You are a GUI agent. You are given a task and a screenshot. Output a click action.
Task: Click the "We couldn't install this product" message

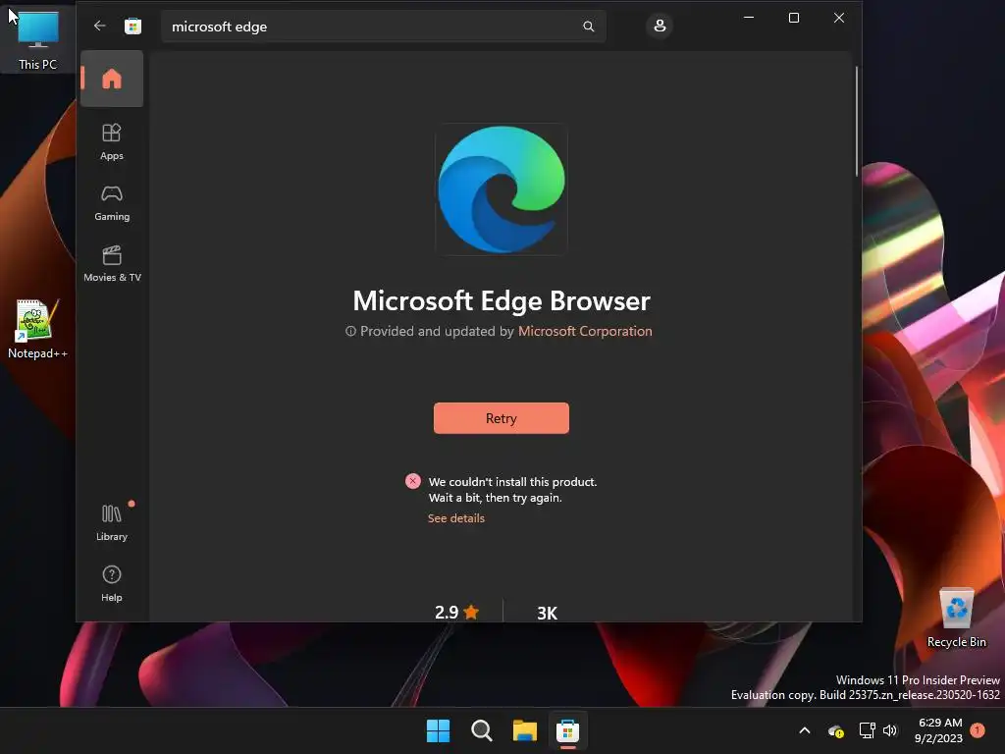pyautogui.click(x=512, y=481)
